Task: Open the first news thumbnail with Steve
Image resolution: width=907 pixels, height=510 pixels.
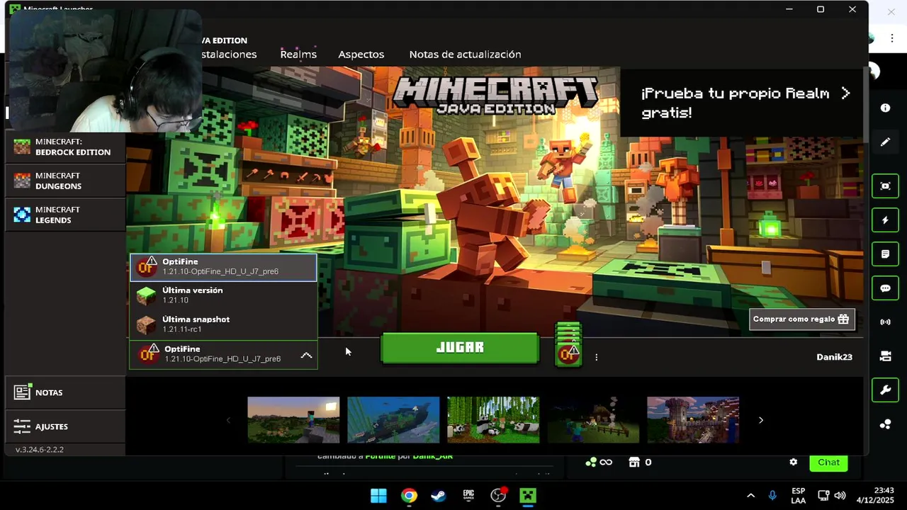Action: pyautogui.click(x=293, y=420)
